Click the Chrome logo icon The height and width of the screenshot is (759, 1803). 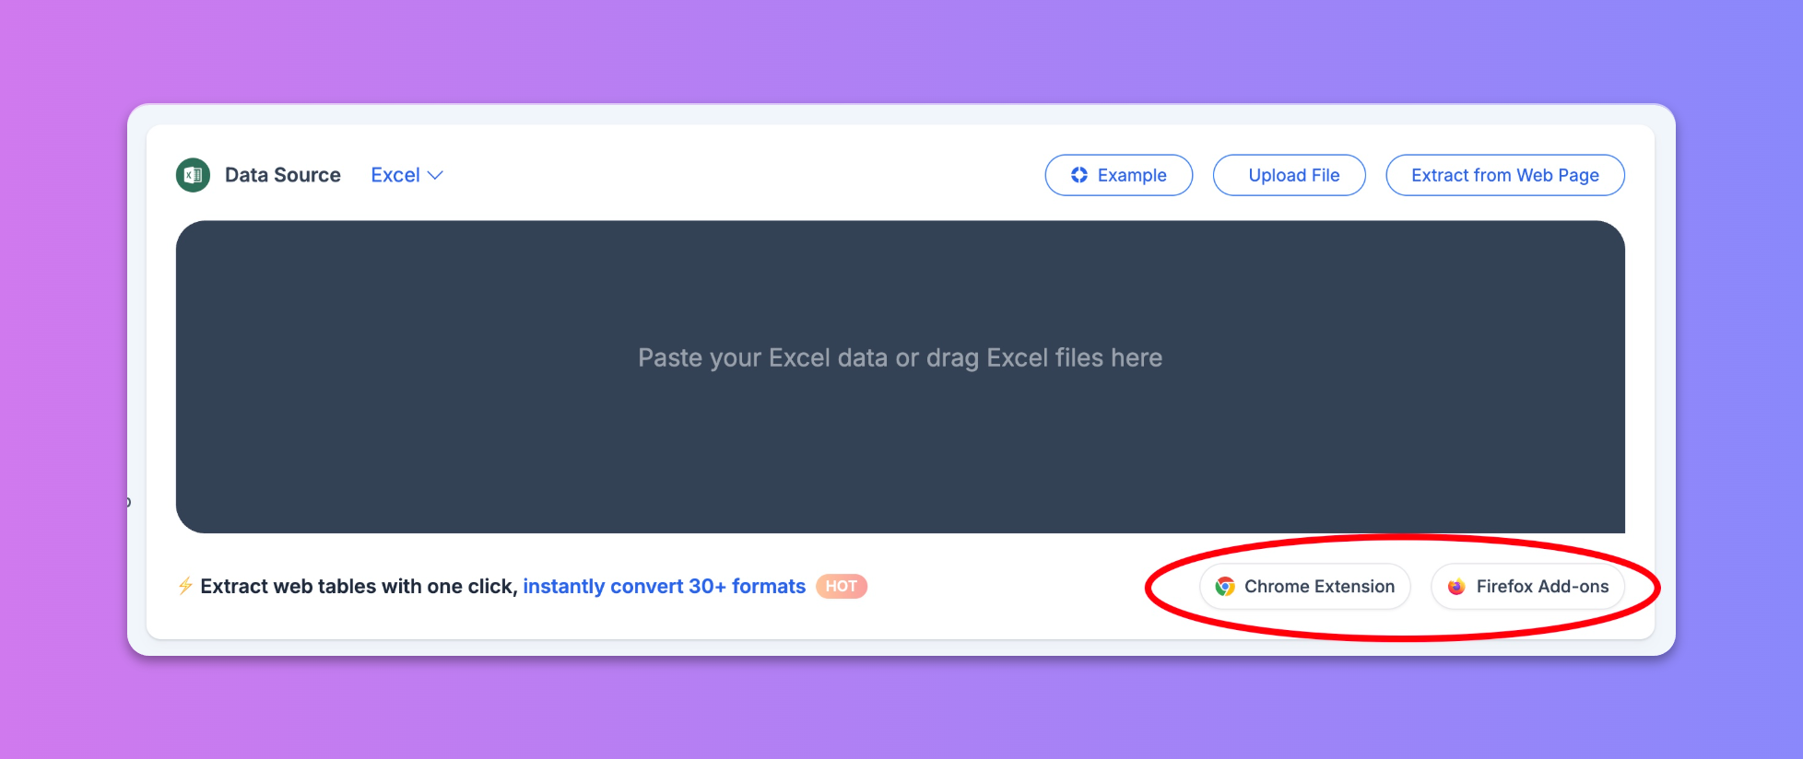point(1225,587)
